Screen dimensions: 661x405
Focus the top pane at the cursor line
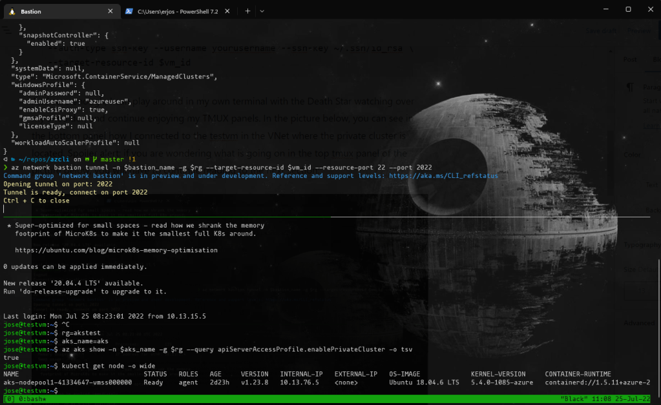[x=5, y=209]
